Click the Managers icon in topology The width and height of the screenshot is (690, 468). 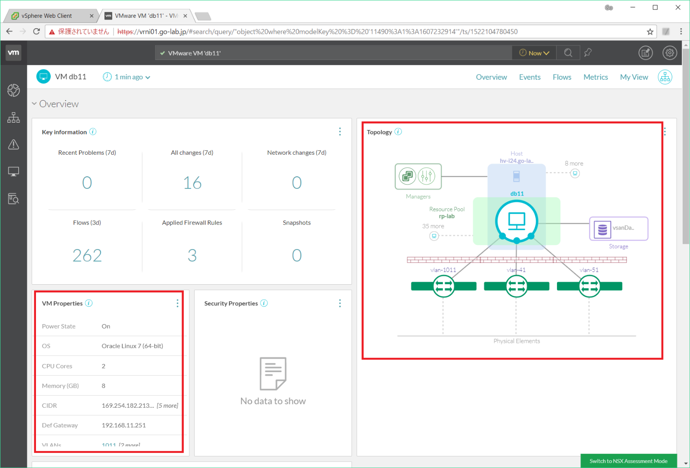point(418,176)
